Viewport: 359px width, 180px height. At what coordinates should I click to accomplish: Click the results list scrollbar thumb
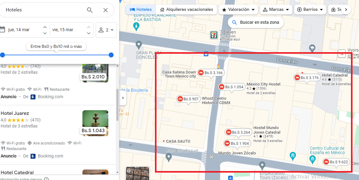(x=117, y=105)
